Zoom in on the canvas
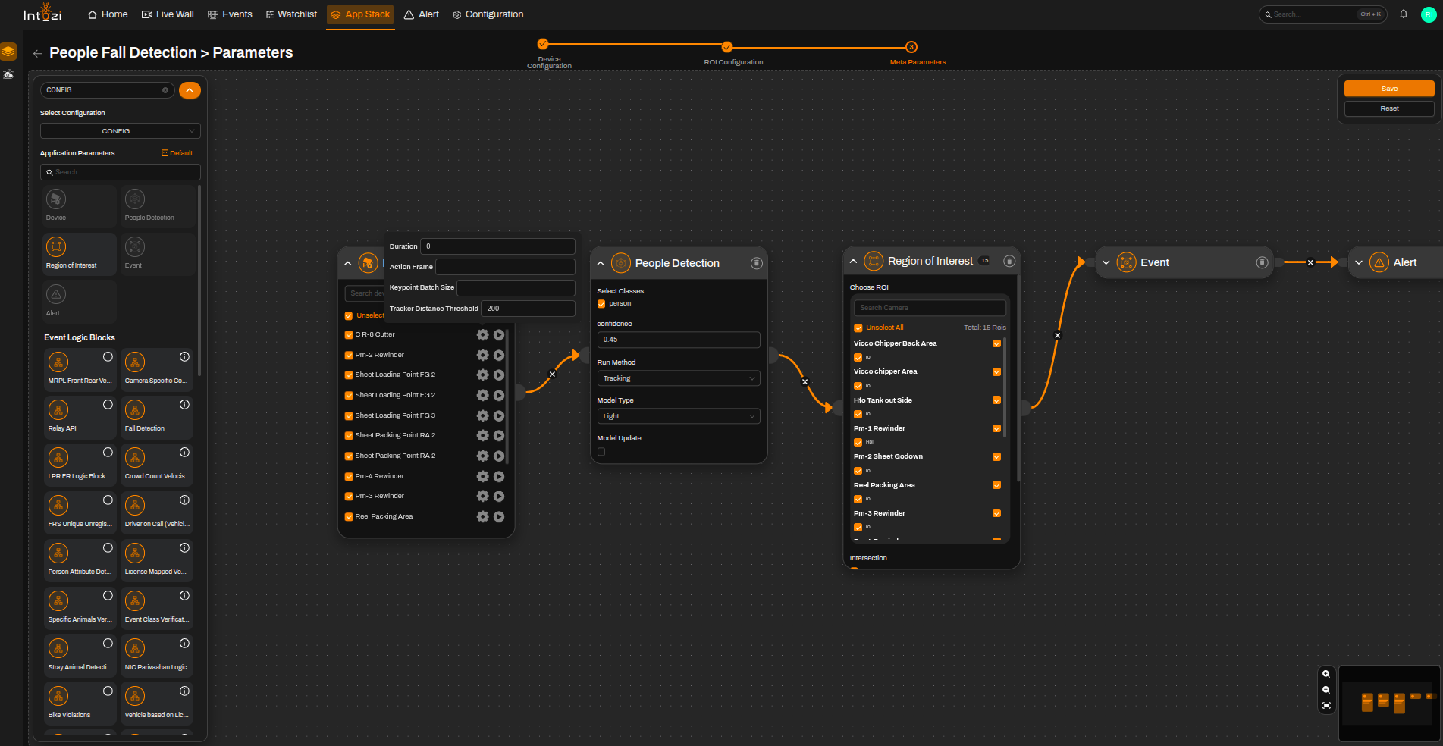 pyautogui.click(x=1326, y=674)
